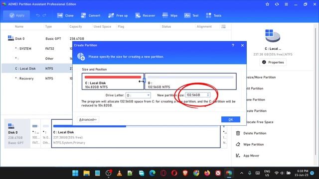
Task: Click the App Mover icon
Action: (238, 156)
